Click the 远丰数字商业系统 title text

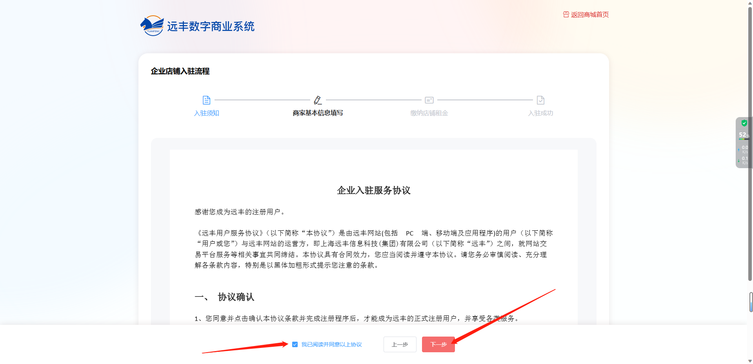pos(211,26)
